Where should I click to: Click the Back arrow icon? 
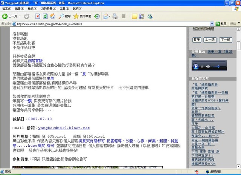[x=5, y=16]
